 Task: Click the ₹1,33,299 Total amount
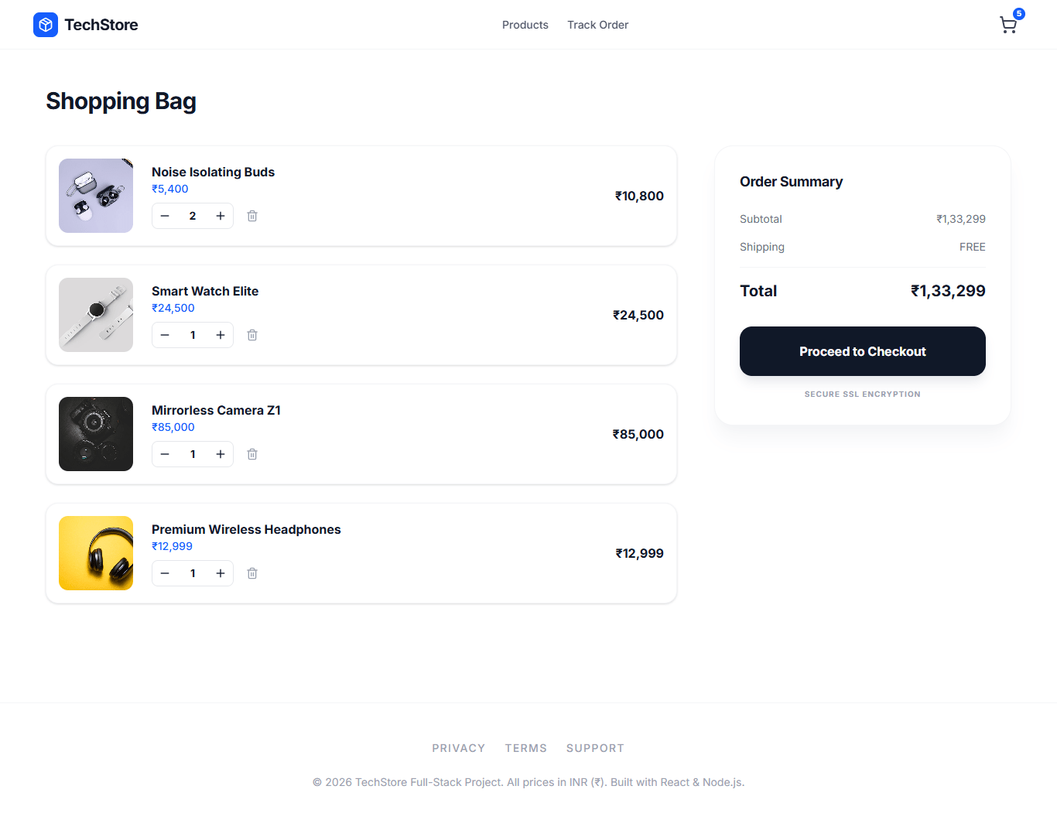point(948,291)
